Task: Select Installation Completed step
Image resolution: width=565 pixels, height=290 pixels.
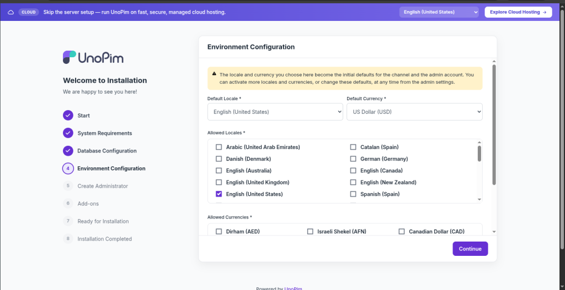Action: 104,239
